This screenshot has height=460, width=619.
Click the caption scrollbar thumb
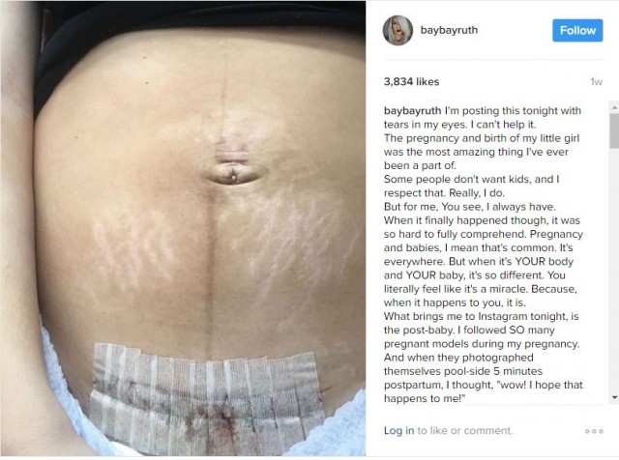click(614, 131)
